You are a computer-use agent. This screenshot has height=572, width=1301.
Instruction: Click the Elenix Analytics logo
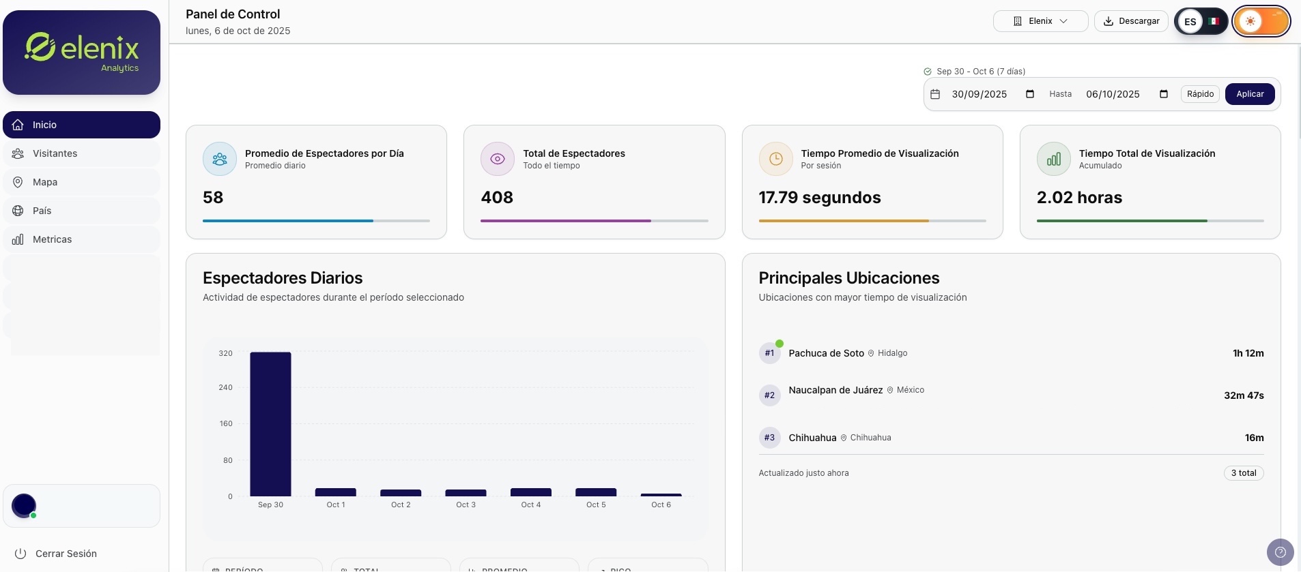(x=82, y=52)
